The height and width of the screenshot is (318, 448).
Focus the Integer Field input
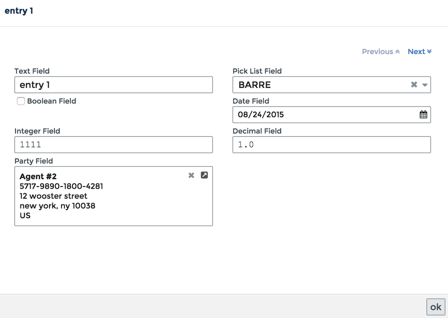113,145
